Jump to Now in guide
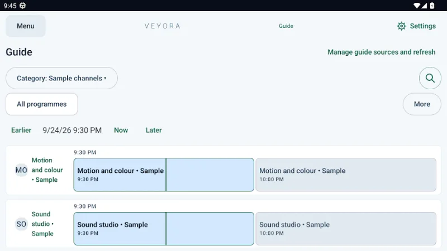447x251 pixels. [121, 130]
